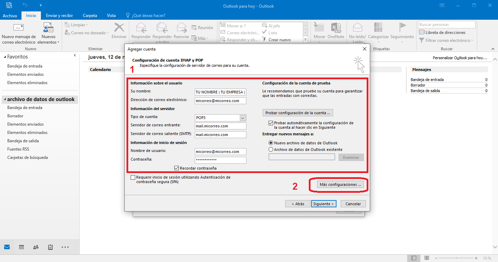Image resolution: width=498 pixels, height=262 pixels.
Task: Click the Eliminar X icon
Action: click(119, 28)
